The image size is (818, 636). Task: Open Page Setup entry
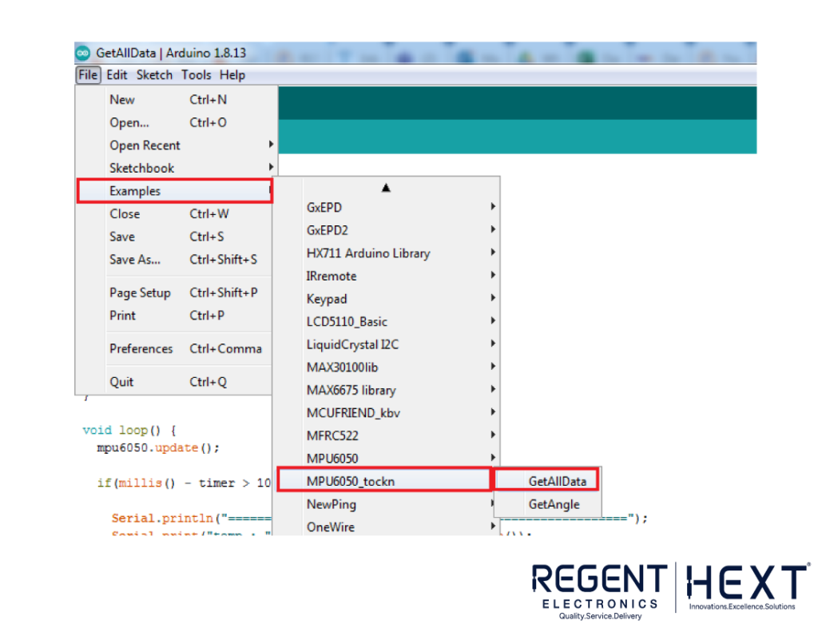pyautogui.click(x=175, y=292)
